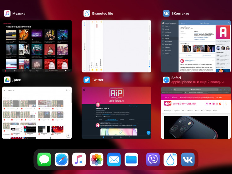Open the Mail app in the dock
The image size is (232, 174).
pos(114,159)
